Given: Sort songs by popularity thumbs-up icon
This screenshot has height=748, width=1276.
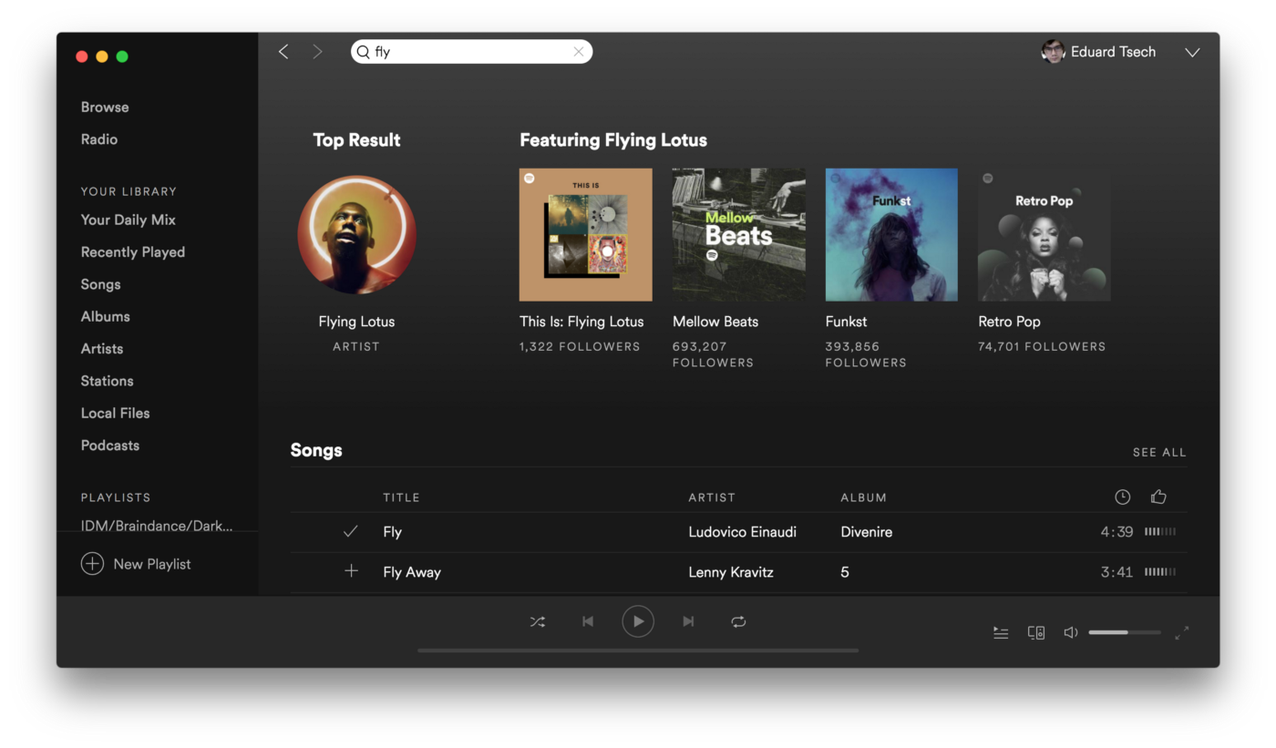Looking at the screenshot, I should [1158, 497].
